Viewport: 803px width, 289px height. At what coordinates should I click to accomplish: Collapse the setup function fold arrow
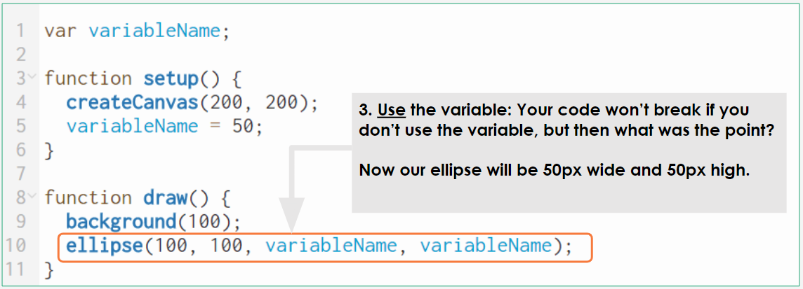(x=32, y=77)
